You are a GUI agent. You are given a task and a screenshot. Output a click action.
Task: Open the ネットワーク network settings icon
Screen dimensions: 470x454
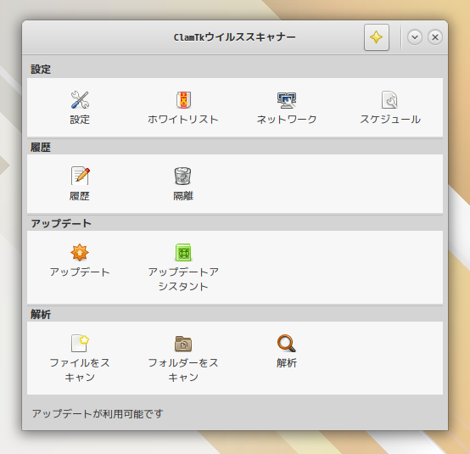click(x=287, y=100)
